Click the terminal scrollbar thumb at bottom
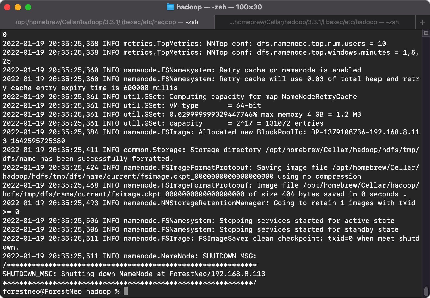Image resolution: width=430 pixels, height=298 pixels. coord(426,291)
